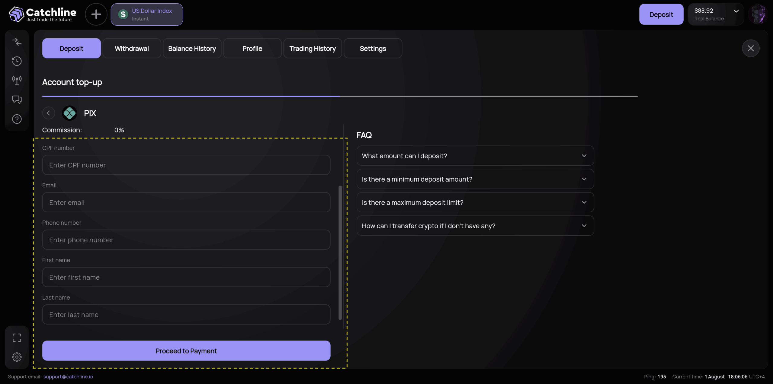Click the $88.92 balance amount
Screen dimensions: 773x384
click(704, 11)
